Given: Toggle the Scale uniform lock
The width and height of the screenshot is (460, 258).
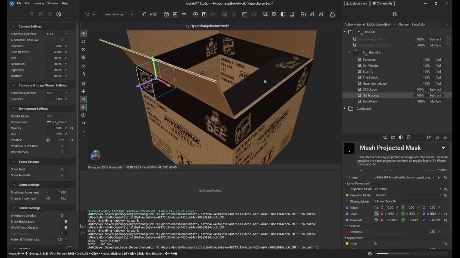Looking at the screenshot, I should pyautogui.click(x=376, y=214).
